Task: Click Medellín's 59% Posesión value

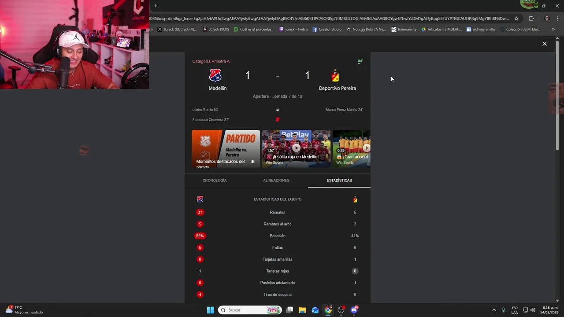Action: coord(200,236)
